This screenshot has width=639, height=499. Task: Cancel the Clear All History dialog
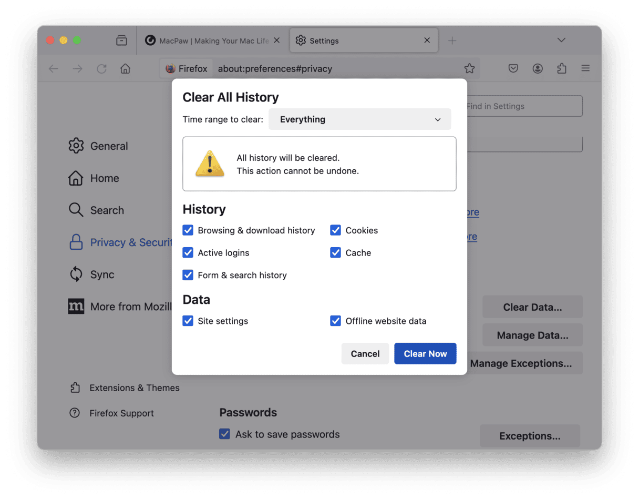(365, 353)
